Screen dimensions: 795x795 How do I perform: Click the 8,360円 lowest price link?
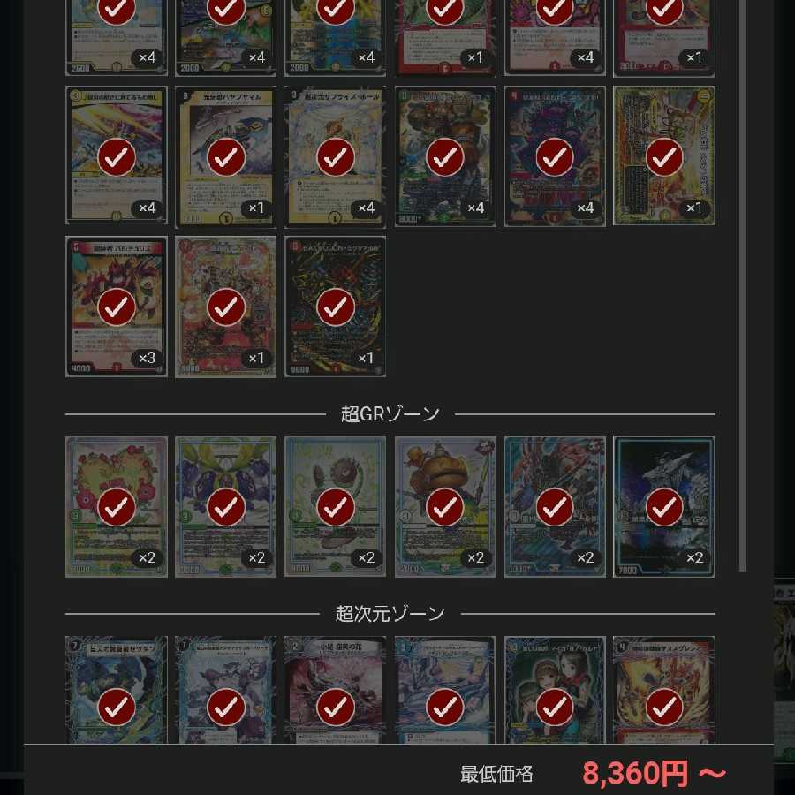coord(654,773)
